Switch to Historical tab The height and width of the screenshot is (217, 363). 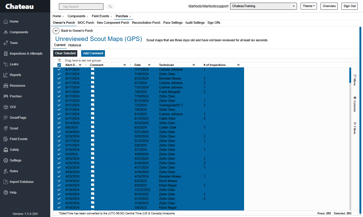pos(75,45)
